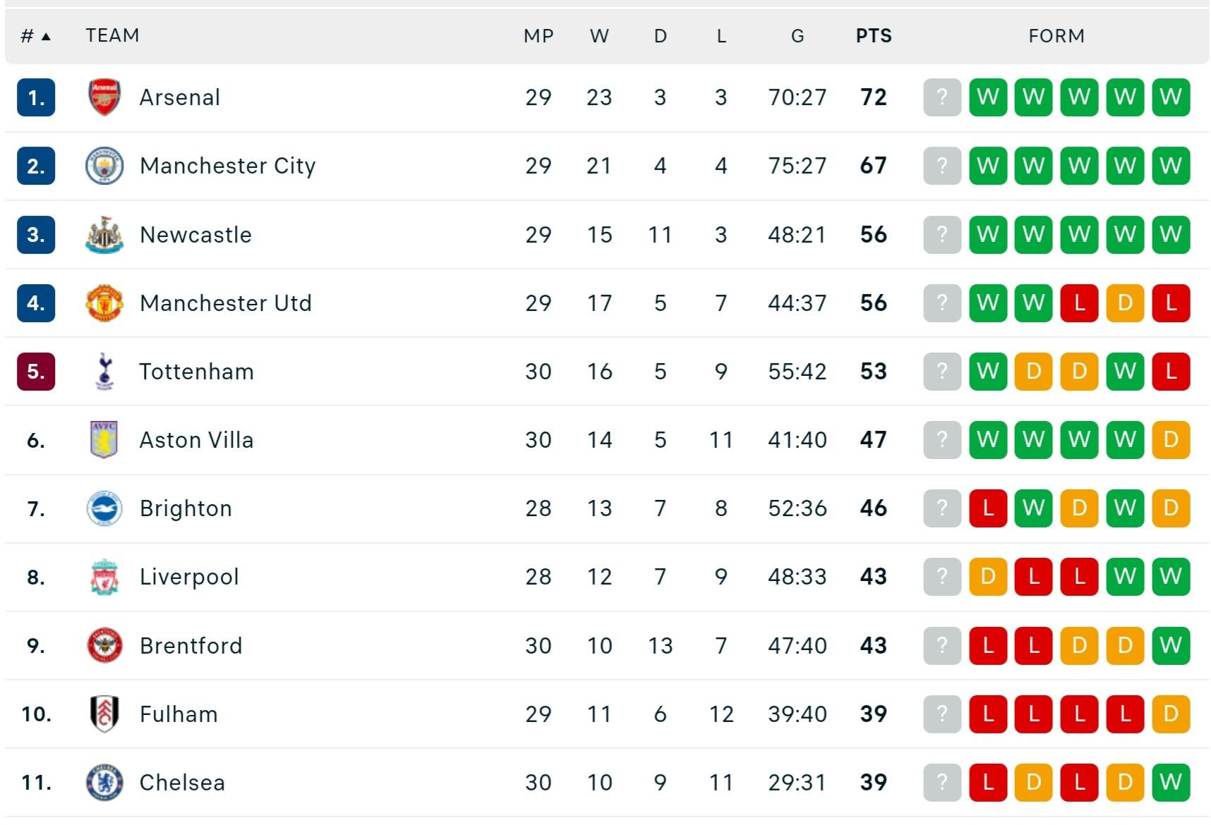This screenshot has width=1211, height=825.
Task: Open the Aston Villa crest icon
Action: click(x=104, y=440)
